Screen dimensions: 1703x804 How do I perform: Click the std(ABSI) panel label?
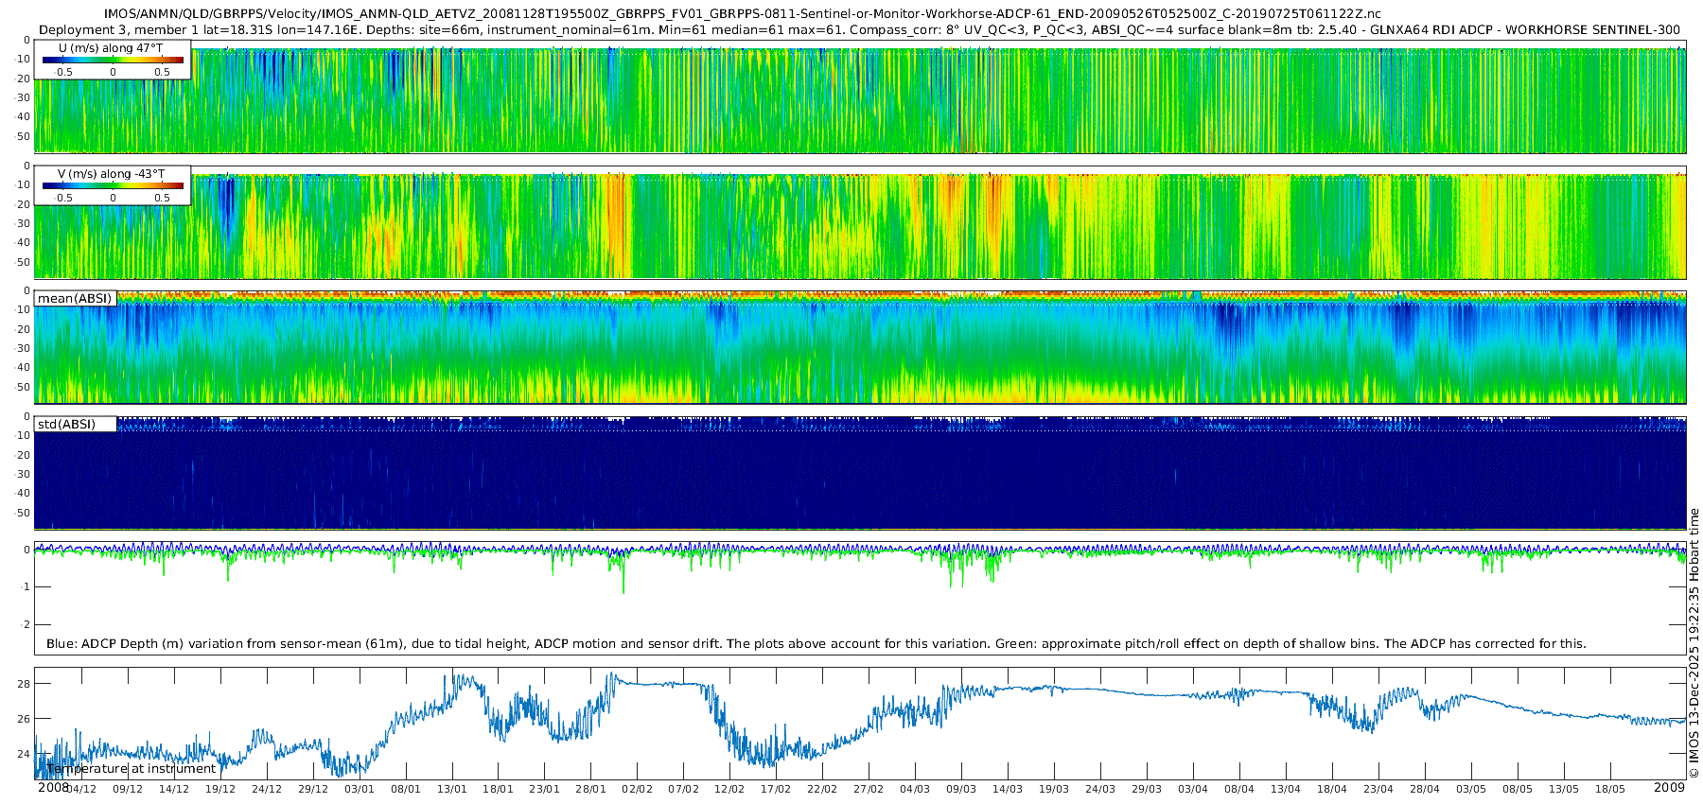(x=66, y=424)
